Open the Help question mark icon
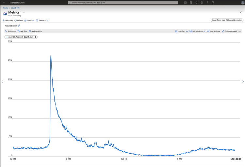This screenshot has width=245, height=167. 207,3
